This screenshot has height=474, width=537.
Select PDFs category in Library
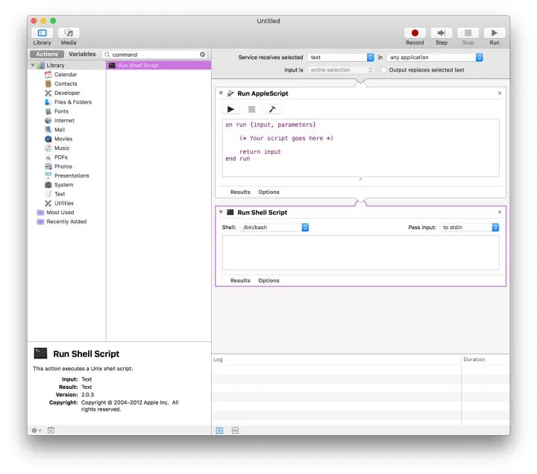60,158
